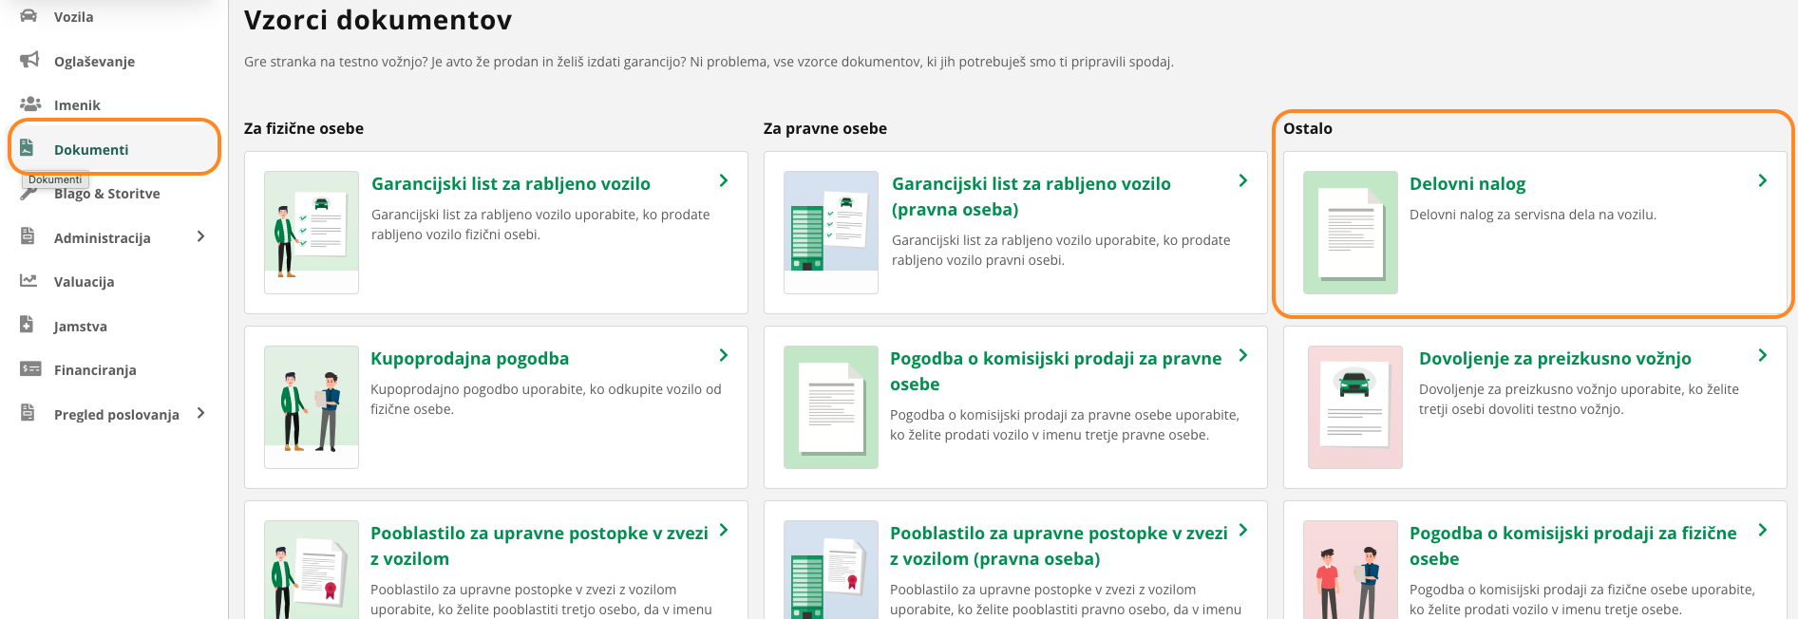Click komisijski prodaji pravne osebe document thumbnail
This screenshot has height=619, width=1798.
point(831,407)
